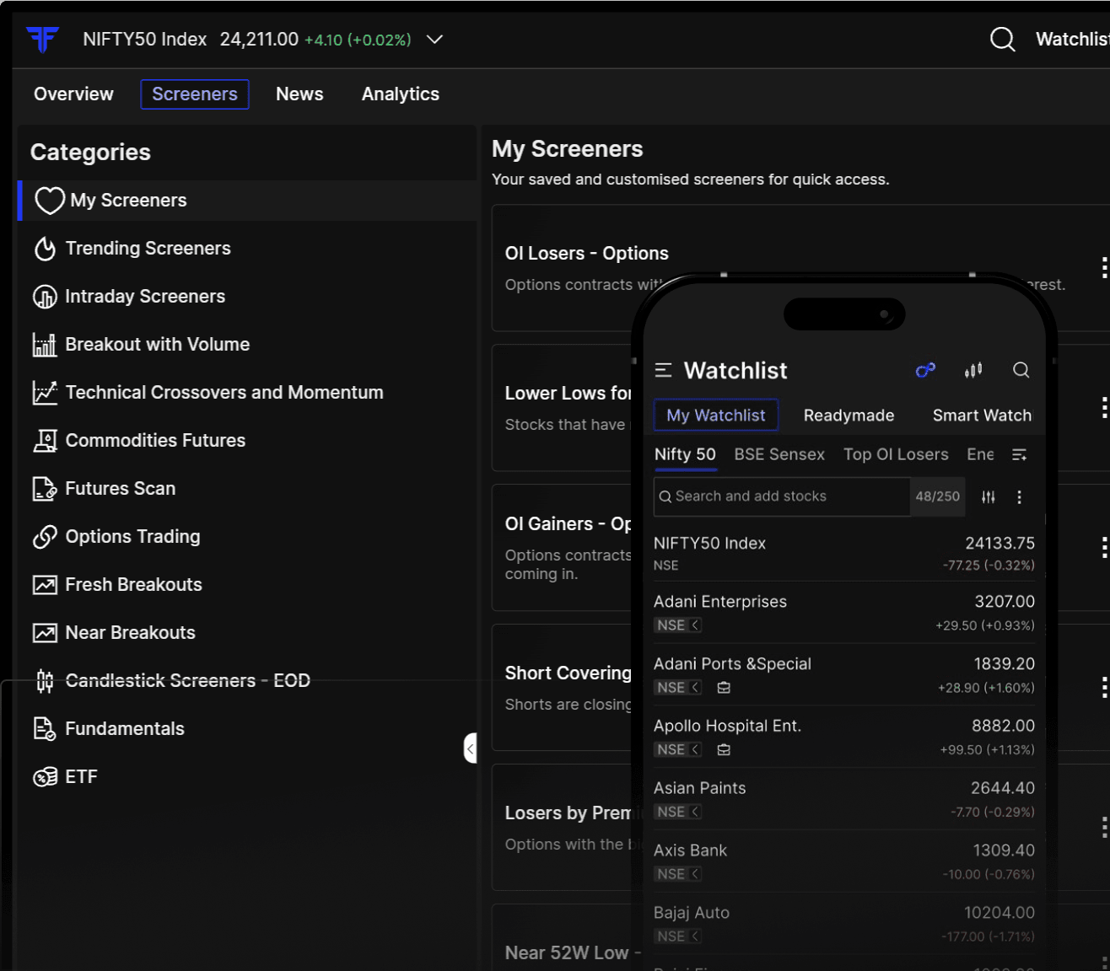Click the Futures Scan document icon
This screenshot has width=1110, height=971.
45,489
